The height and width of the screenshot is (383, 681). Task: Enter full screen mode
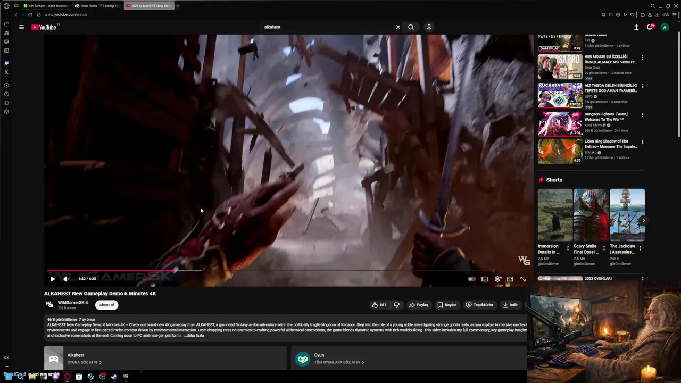click(x=523, y=279)
